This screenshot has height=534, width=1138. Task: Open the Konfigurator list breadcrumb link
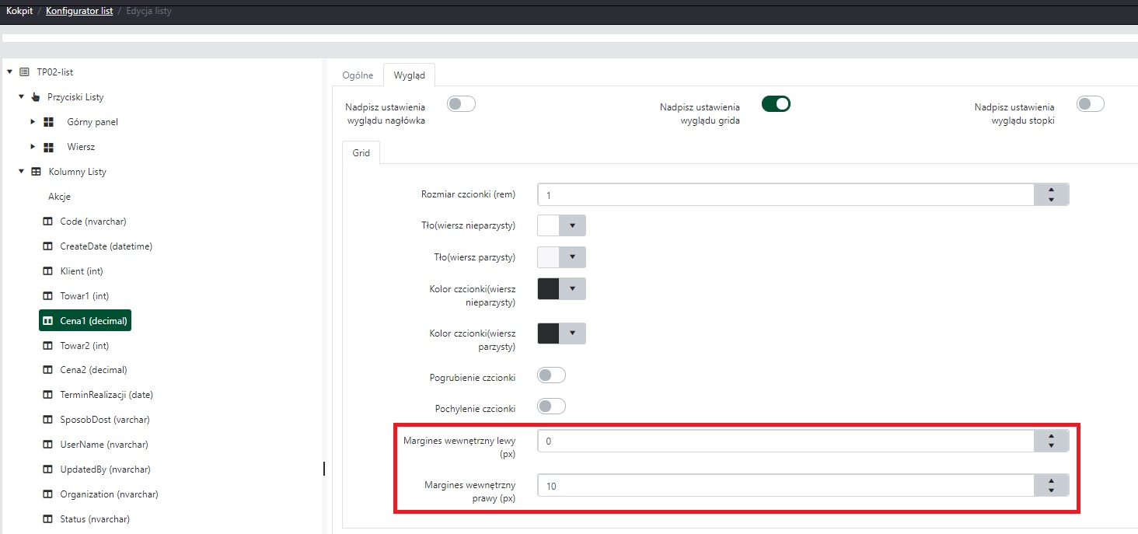pos(79,12)
